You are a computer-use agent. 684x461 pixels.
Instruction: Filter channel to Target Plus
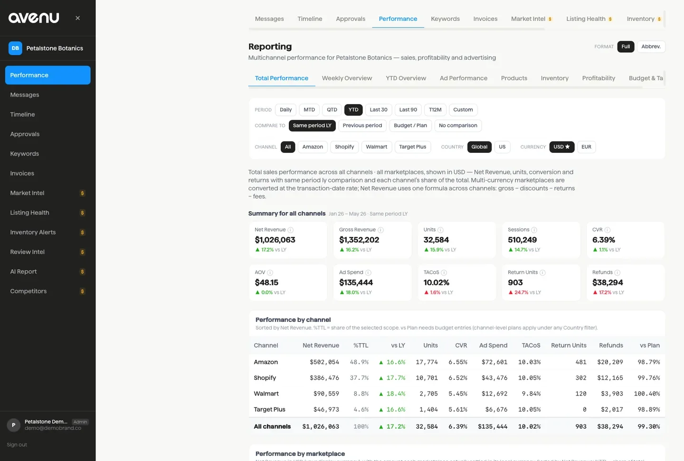tap(413, 147)
